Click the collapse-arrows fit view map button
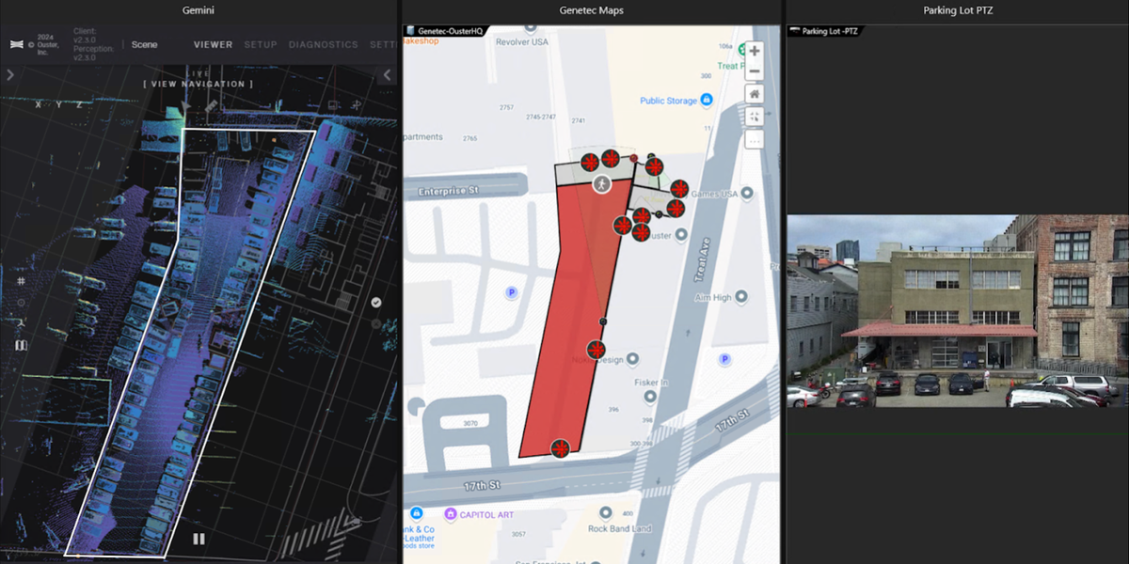1129x564 pixels. point(754,117)
